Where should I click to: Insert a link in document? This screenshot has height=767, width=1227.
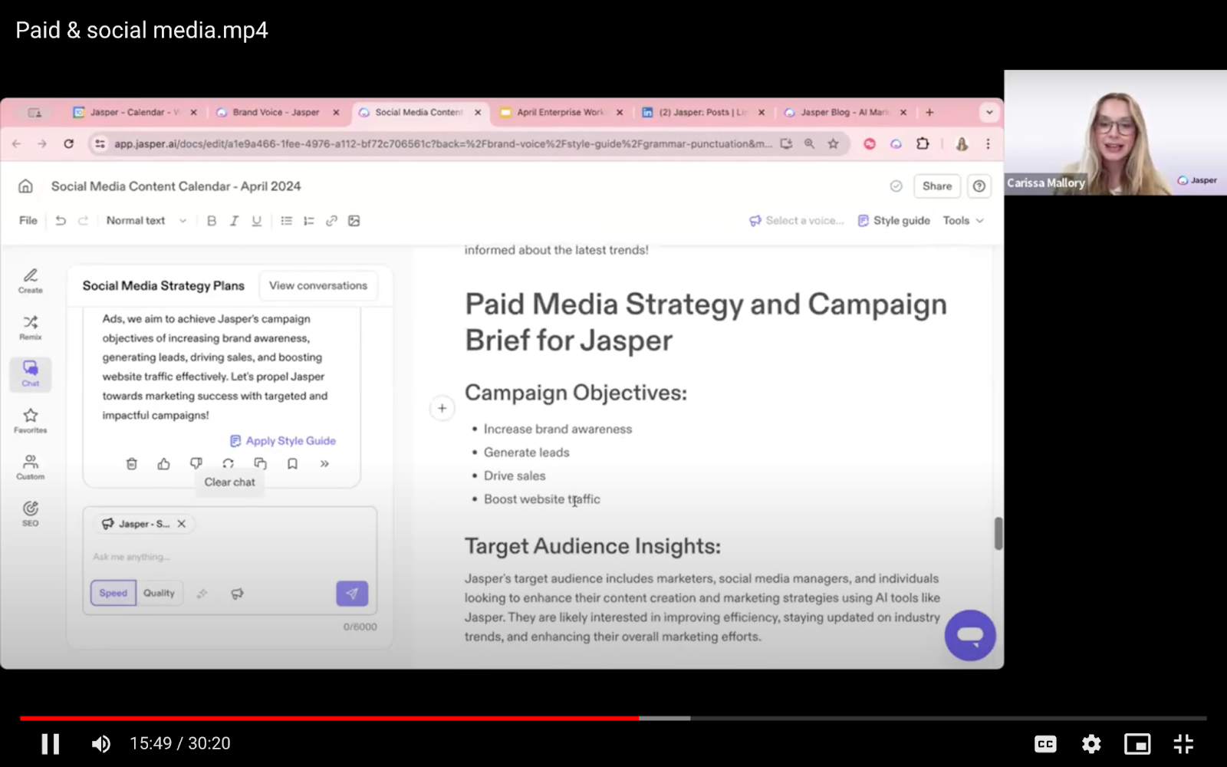pos(331,221)
